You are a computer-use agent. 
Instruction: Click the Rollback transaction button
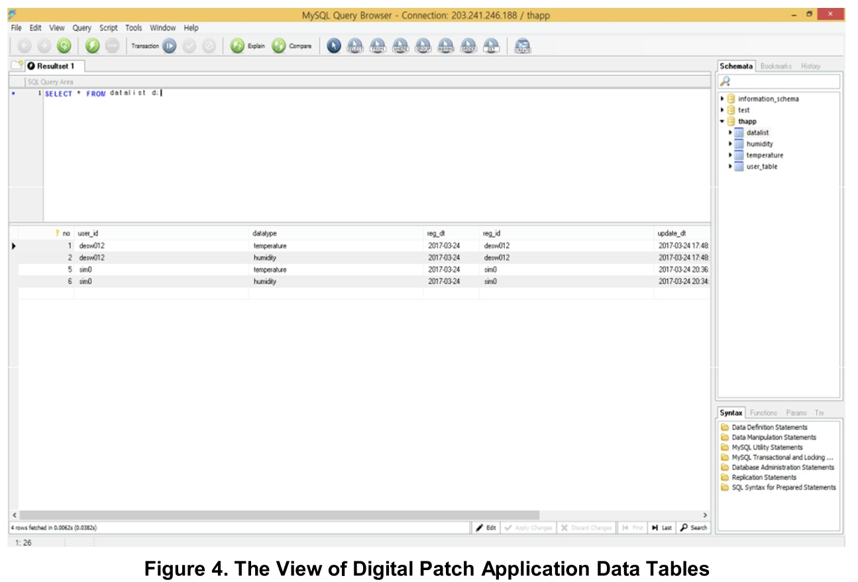click(x=209, y=46)
